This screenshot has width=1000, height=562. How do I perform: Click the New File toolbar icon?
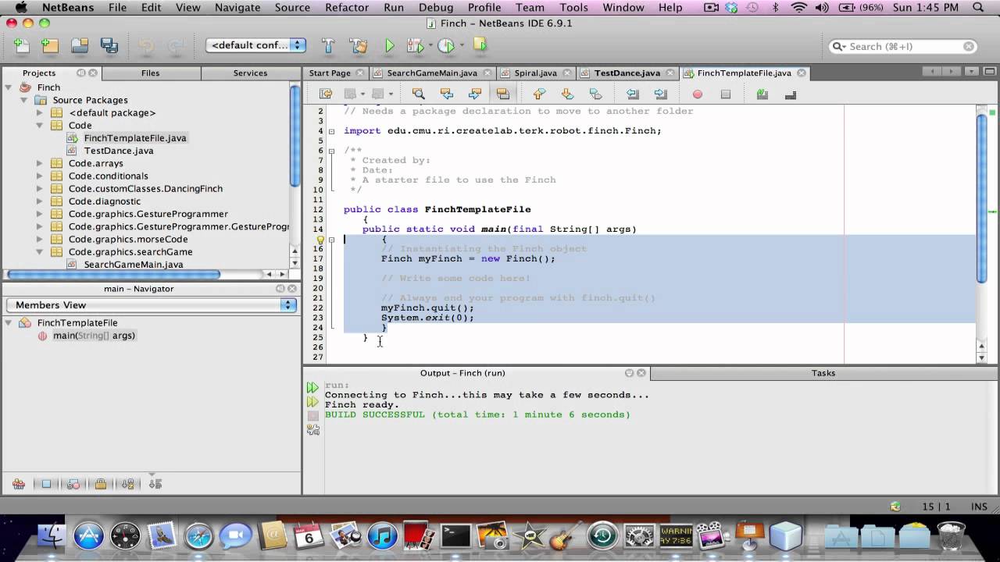pyautogui.click(x=21, y=46)
